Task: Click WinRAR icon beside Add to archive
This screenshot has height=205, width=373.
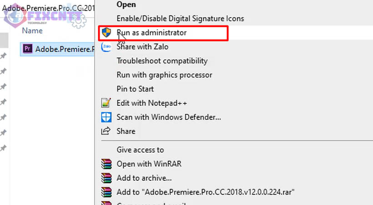Action: 106,178
